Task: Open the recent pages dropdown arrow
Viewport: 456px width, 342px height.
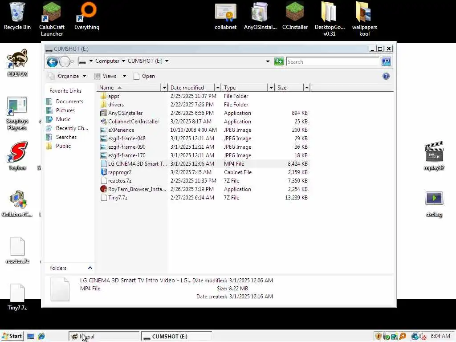Action: coord(73,61)
